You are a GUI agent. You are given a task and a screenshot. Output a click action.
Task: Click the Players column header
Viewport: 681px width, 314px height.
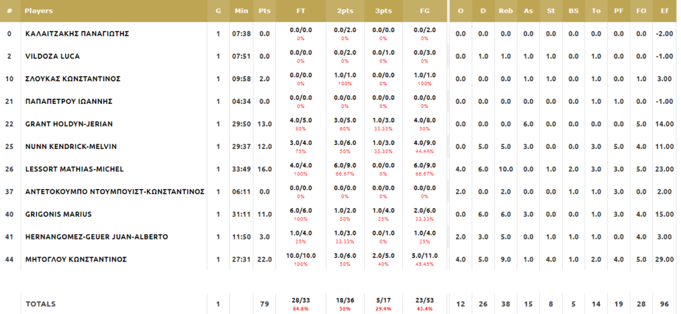point(39,11)
